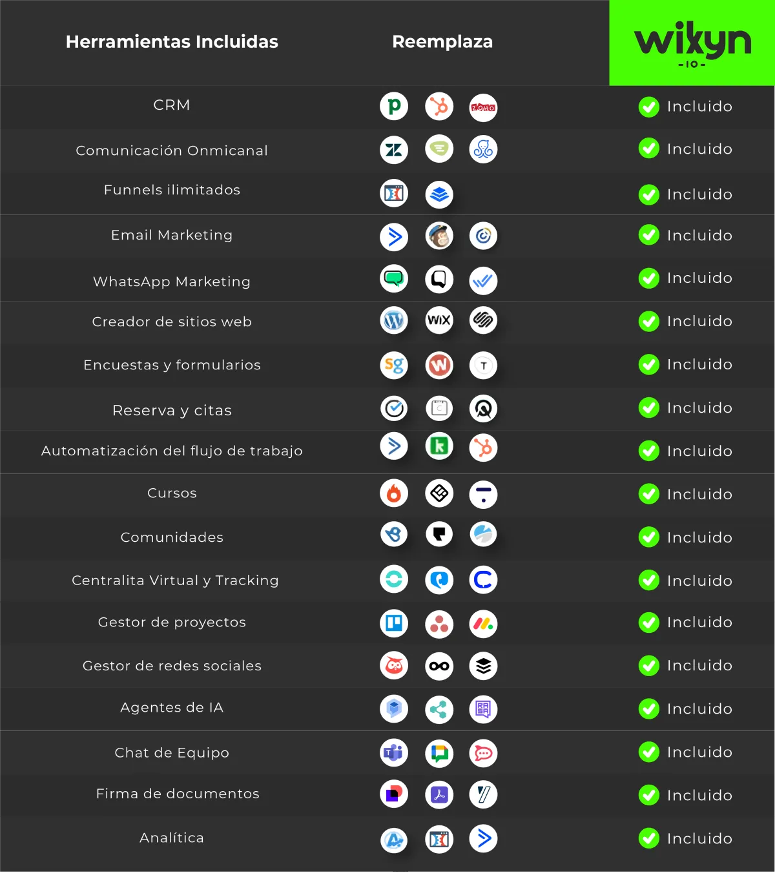Viewport: 775px width, 877px height.
Task: Click the Pipedrive icon in the CRM row
Action: 394,107
